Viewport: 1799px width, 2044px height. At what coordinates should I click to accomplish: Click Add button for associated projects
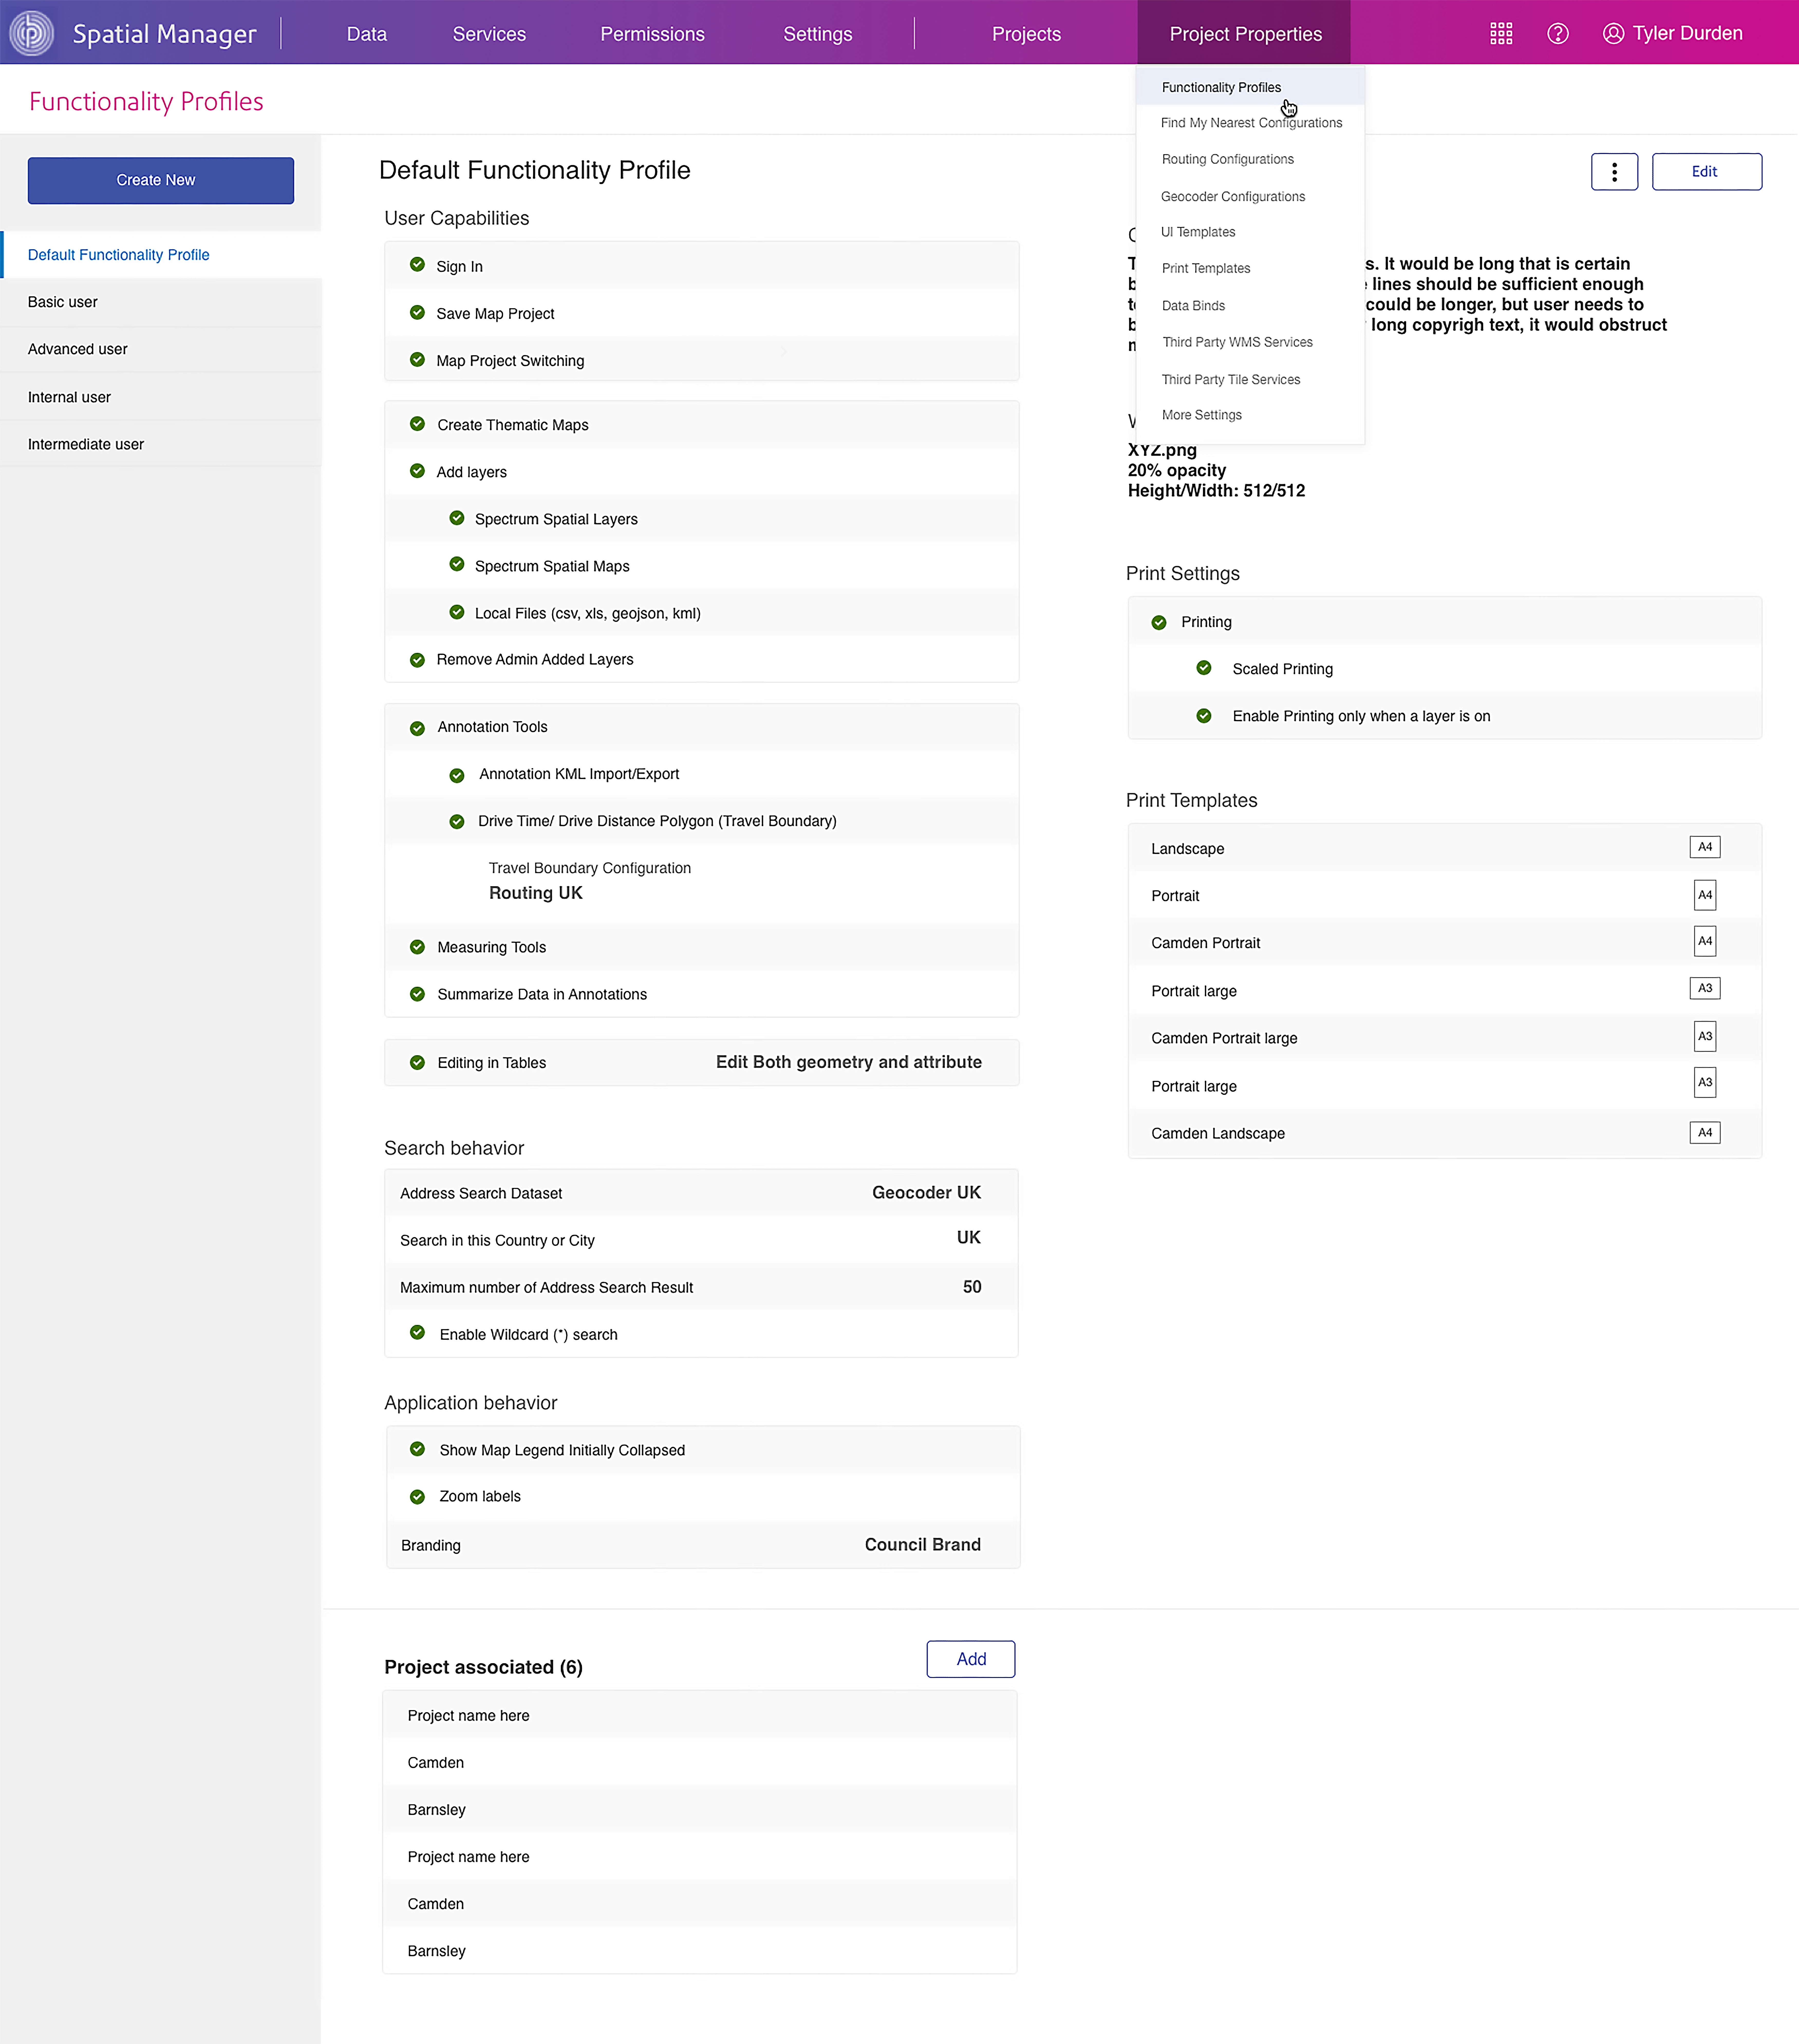[x=970, y=1659]
